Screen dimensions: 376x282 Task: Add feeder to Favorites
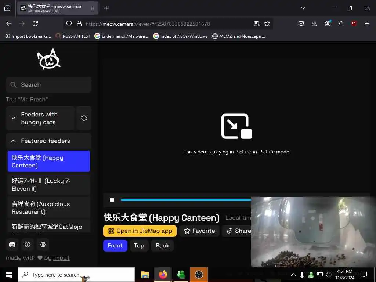(199, 231)
